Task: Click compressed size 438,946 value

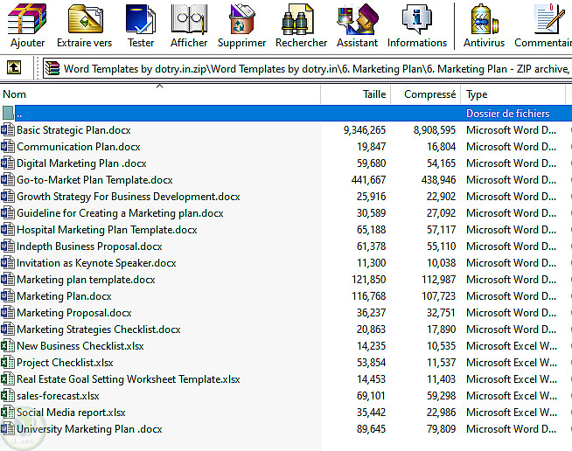Action: (x=438, y=180)
